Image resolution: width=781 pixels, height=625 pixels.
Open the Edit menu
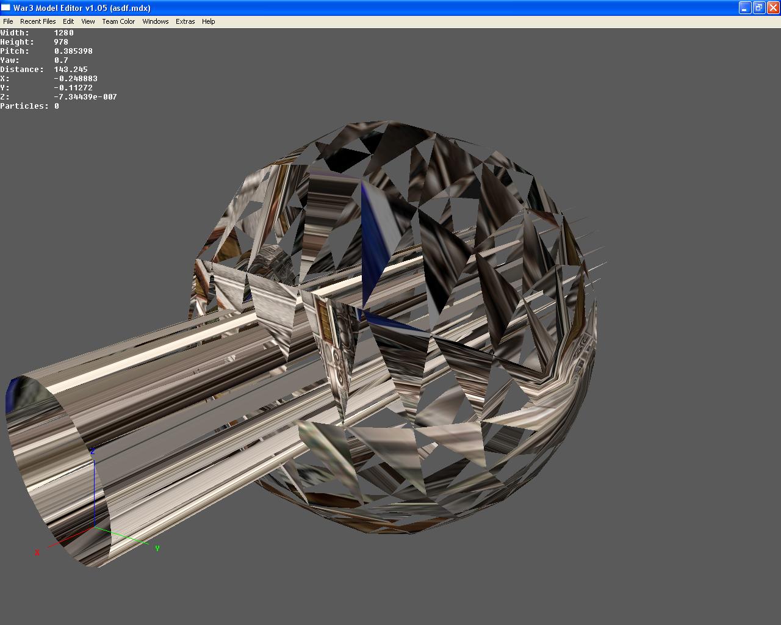pos(68,21)
